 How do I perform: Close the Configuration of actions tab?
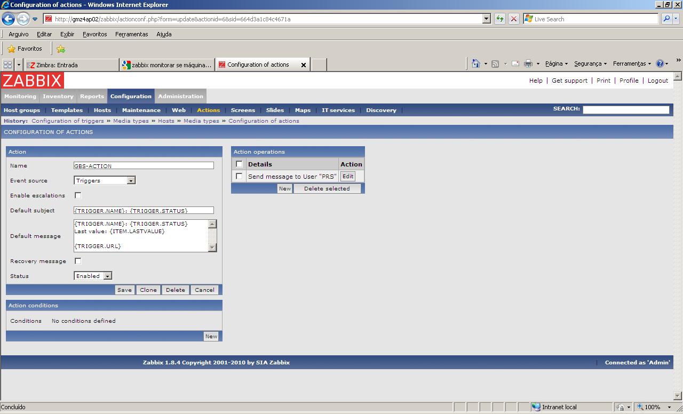click(x=304, y=65)
